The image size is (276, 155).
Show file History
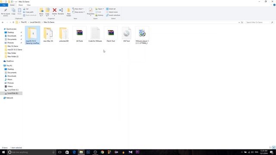[99, 15]
